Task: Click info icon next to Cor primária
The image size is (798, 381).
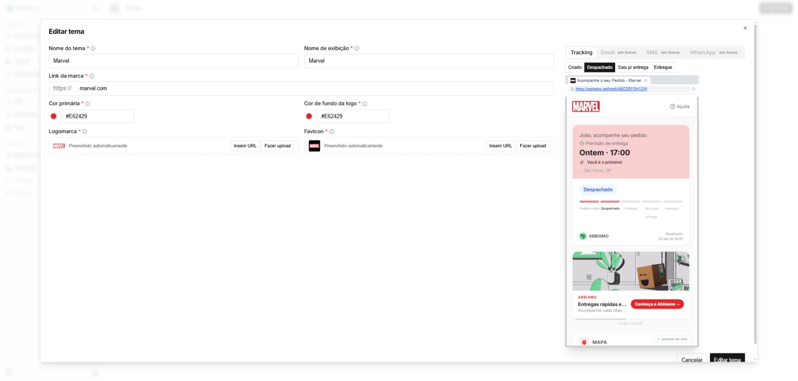Action: [88, 104]
